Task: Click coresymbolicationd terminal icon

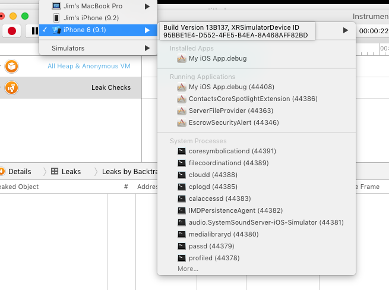Action: [182, 151]
